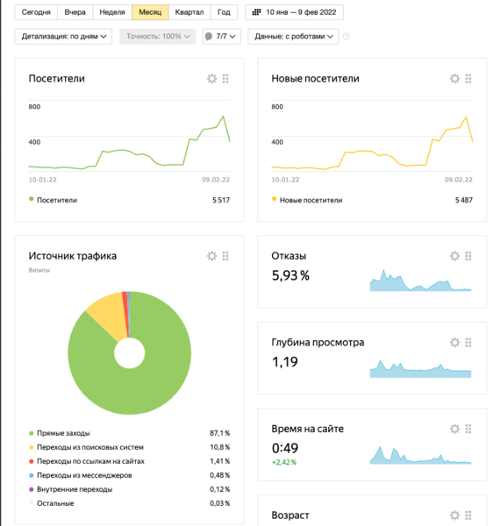Click the 5,93 % bounce rate value

(x=290, y=275)
